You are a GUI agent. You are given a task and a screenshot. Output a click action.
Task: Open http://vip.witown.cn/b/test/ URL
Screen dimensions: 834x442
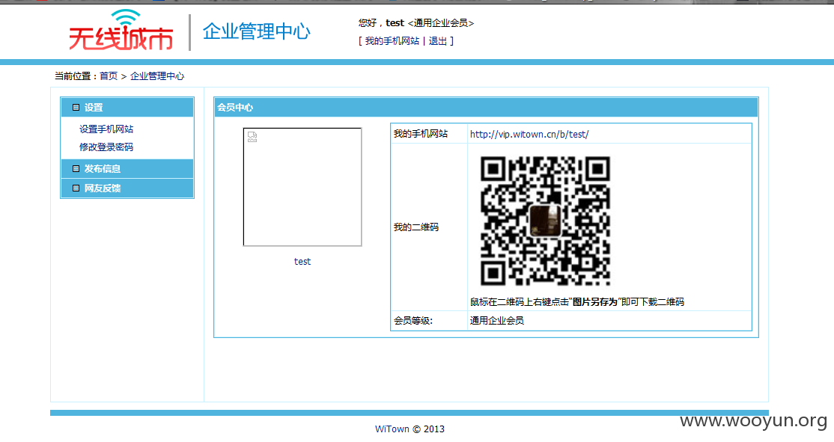529,135
